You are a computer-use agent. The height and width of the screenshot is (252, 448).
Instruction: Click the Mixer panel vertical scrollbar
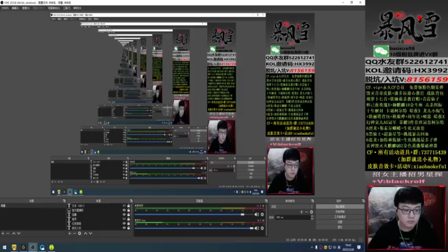tap(267, 220)
